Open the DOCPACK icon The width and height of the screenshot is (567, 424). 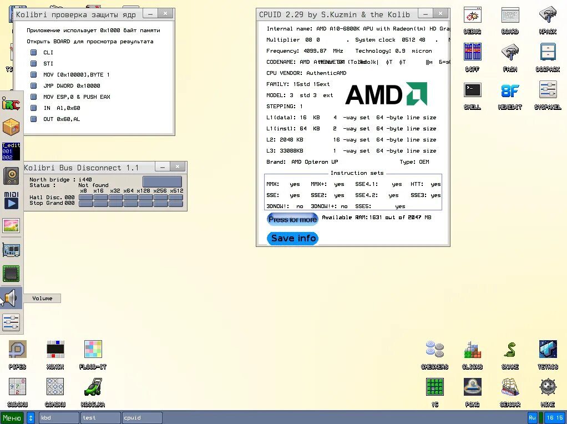click(548, 52)
